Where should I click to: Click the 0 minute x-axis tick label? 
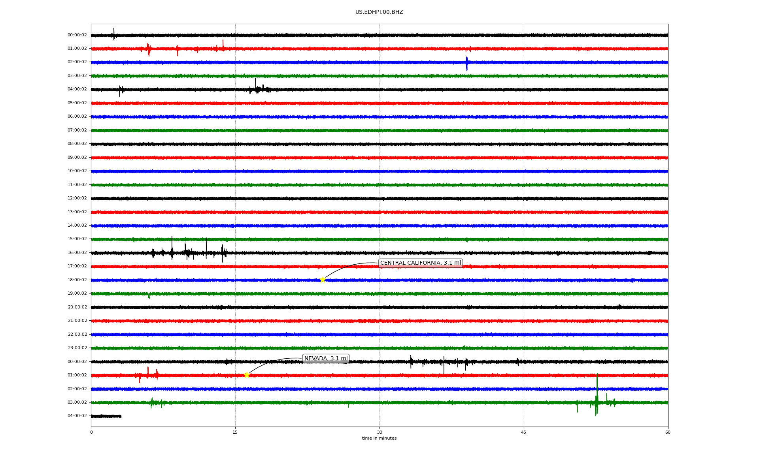point(91,432)
